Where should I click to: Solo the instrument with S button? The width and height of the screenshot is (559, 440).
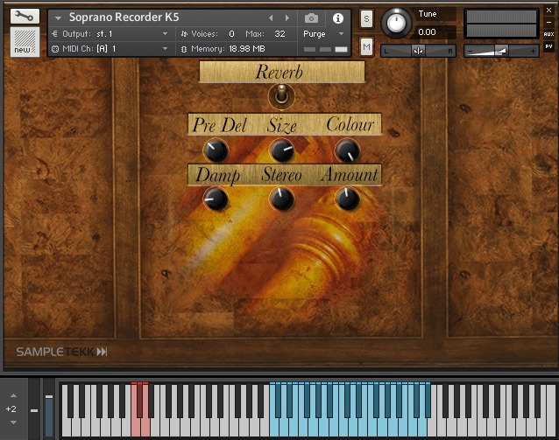pos(366,18)
